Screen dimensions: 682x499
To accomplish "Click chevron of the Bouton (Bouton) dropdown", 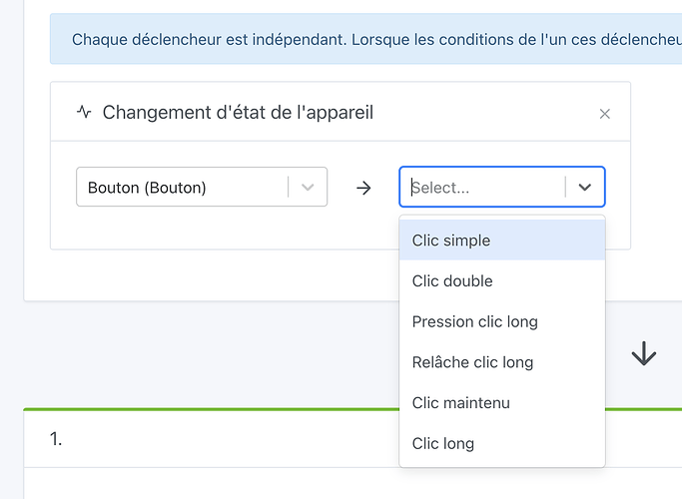I will (308, 188).
